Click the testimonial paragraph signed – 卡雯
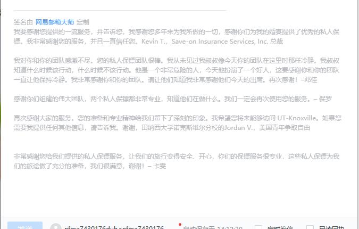 (176, 161)
